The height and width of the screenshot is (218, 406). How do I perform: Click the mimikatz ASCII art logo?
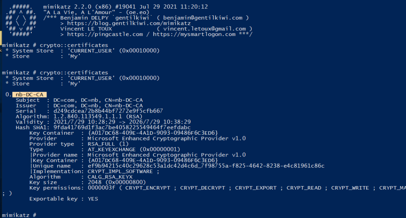click(21, 20)
